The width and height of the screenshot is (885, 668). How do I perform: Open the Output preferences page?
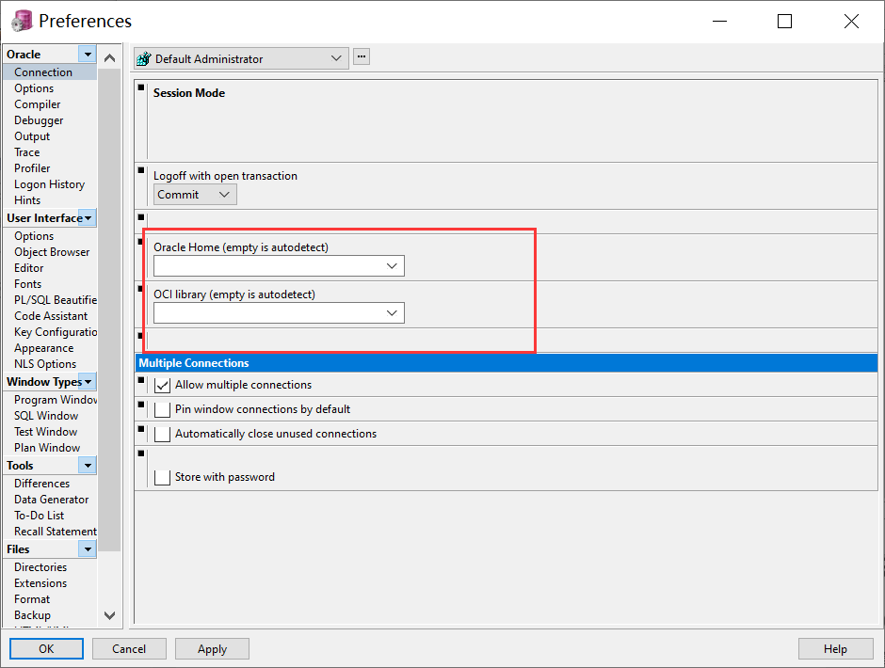pyautogui.click(x=32, y=136)
